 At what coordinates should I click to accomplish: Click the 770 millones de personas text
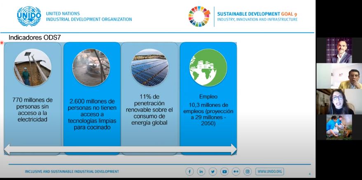pyautogui.click(x=33, y=110)
